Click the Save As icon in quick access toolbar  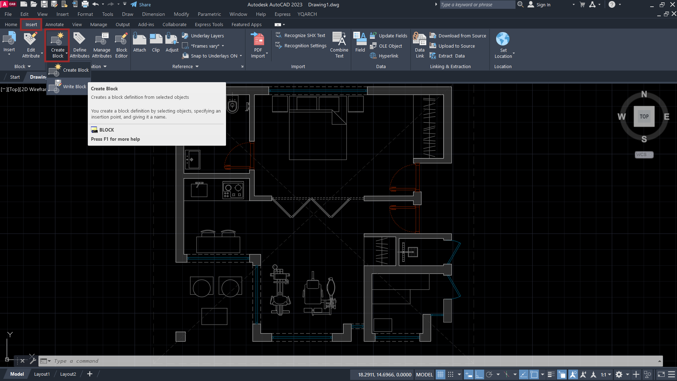tap(54, 4)
